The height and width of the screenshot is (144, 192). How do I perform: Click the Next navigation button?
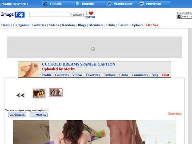39,115
